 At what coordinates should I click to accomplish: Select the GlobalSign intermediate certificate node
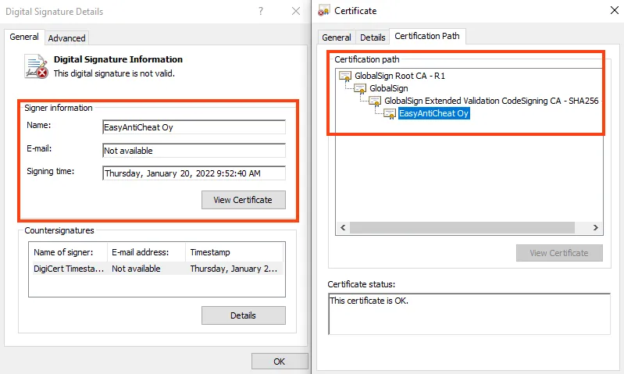(388, 88)
